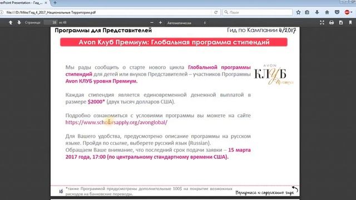Click the 'Программы для Представителей' heading
The width and height of the screenshot is (356, 200).
pos(103,31)
